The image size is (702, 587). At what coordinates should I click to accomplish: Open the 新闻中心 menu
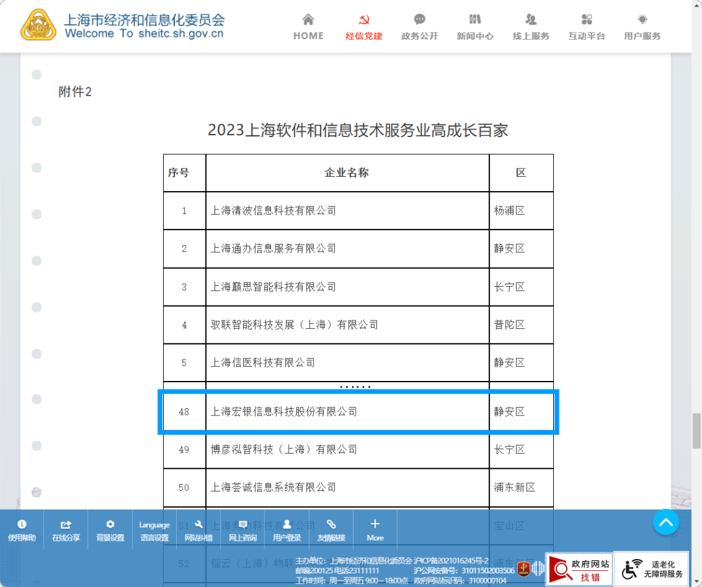click(x=474, y=27)
